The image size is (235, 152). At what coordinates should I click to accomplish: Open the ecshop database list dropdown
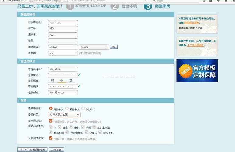[x=94, y=47]
